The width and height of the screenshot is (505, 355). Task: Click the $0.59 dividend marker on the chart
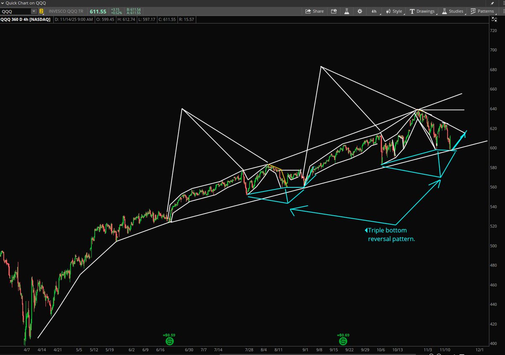click(x=168, y=340)
